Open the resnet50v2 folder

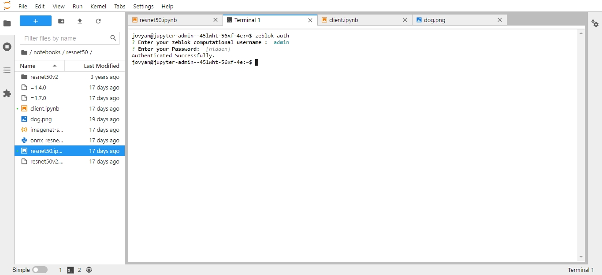coord(44,77)
